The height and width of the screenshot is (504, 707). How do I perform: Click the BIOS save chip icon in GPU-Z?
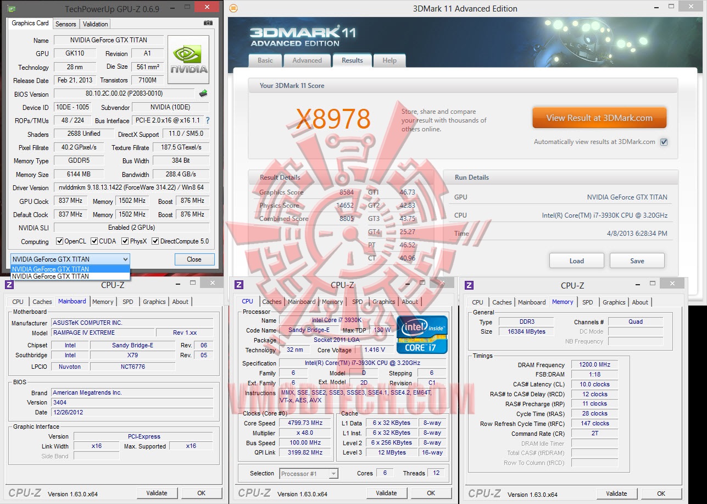[203, 93]
